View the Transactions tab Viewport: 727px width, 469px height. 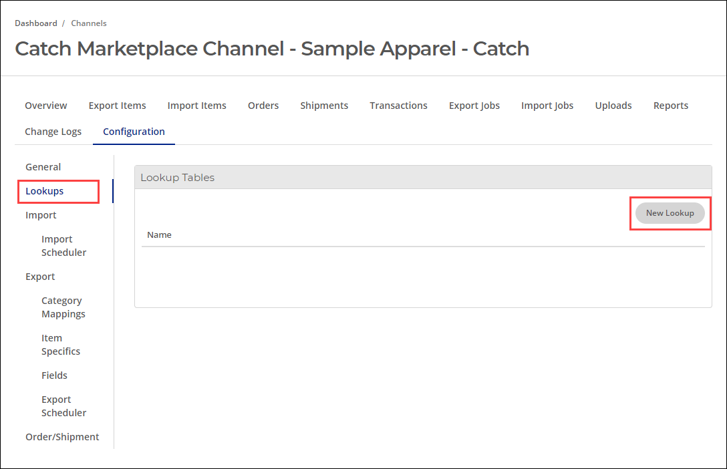398,106
